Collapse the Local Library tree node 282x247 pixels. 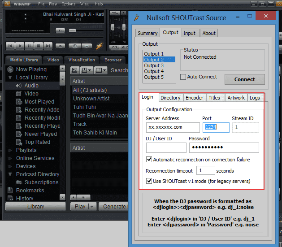(10, 78)
